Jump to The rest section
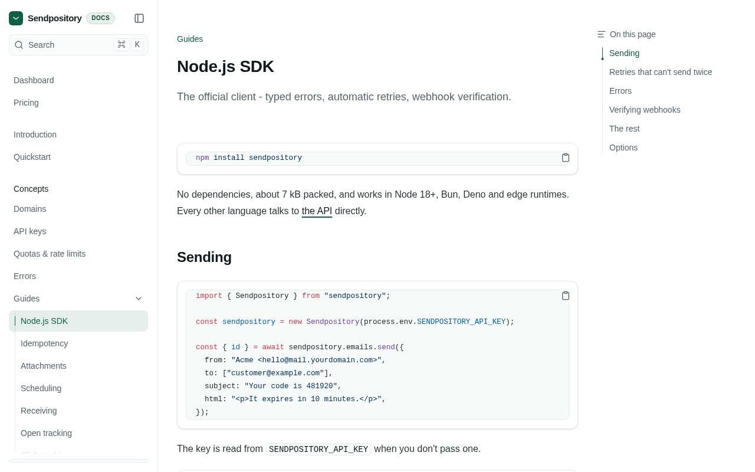The width and height of the screenshot is (755, 472). 624,129
